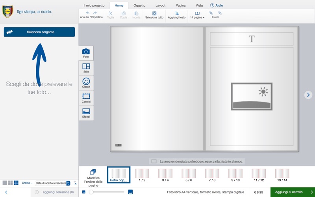Open the Clipart smiley panel

click(86, 83)
